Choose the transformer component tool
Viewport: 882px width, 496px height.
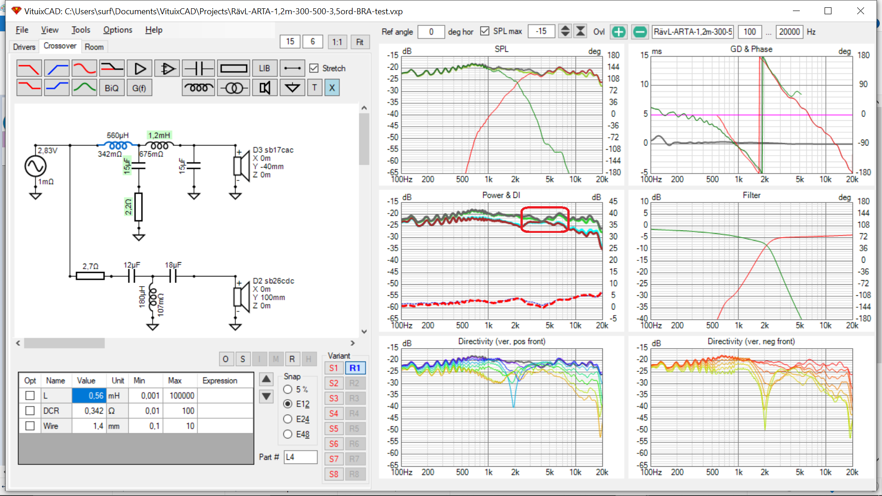coord(233,88)
